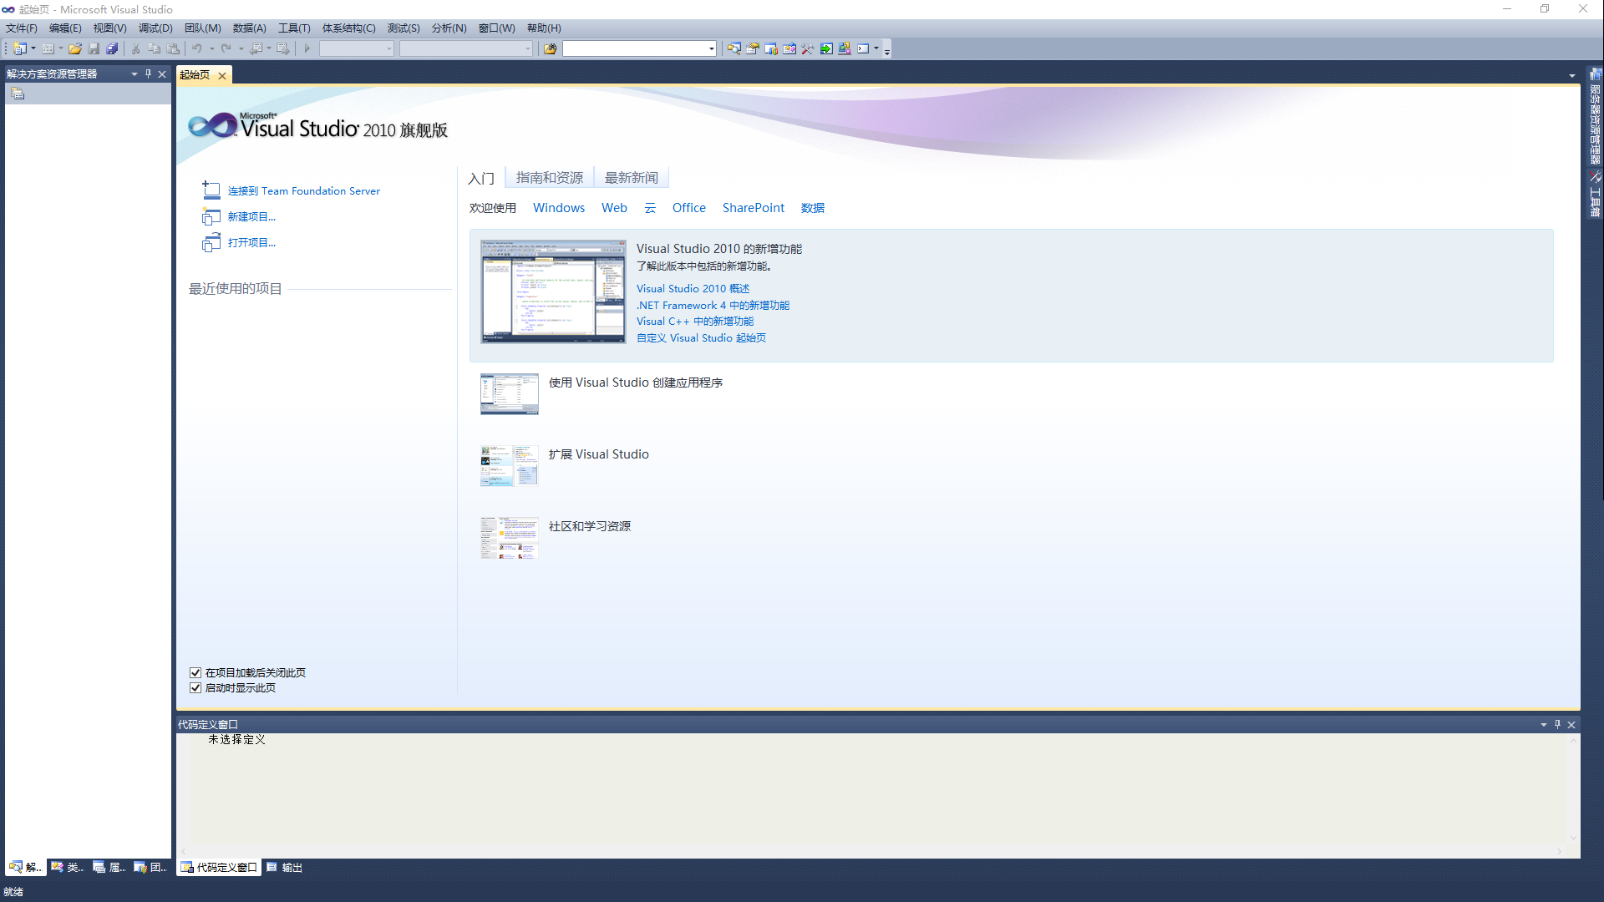Pin the Solution Explorer panel
The height and width of the screenshot is (902, 1604).
tap(148, 73)
